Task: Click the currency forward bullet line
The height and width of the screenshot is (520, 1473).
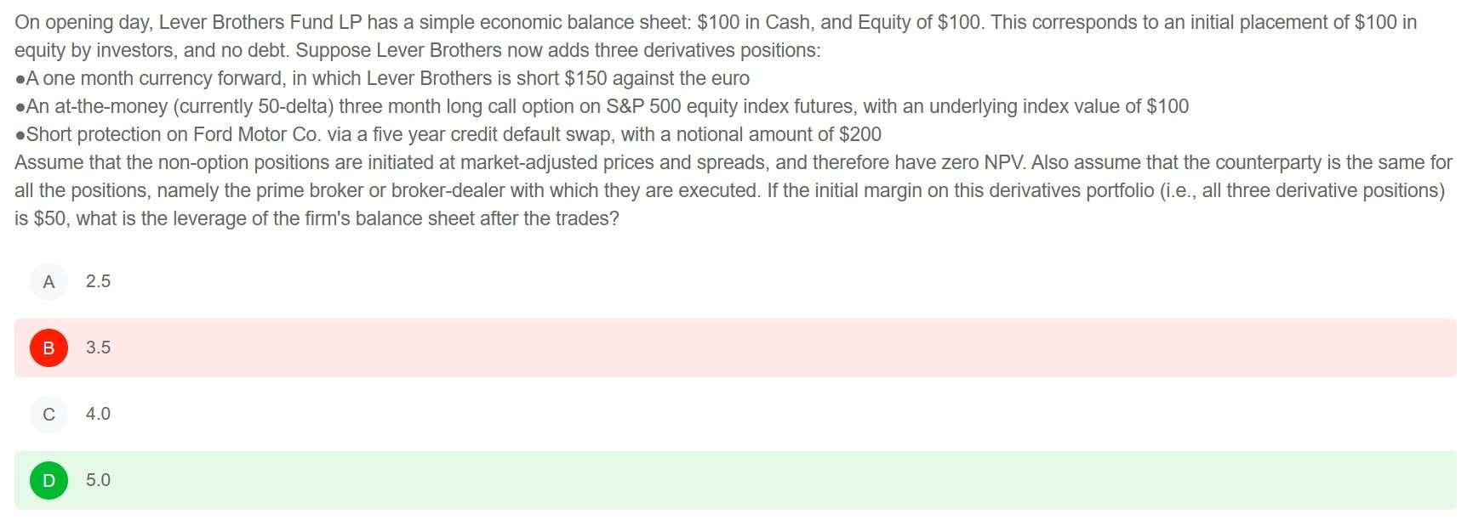Action: [382, 78]
